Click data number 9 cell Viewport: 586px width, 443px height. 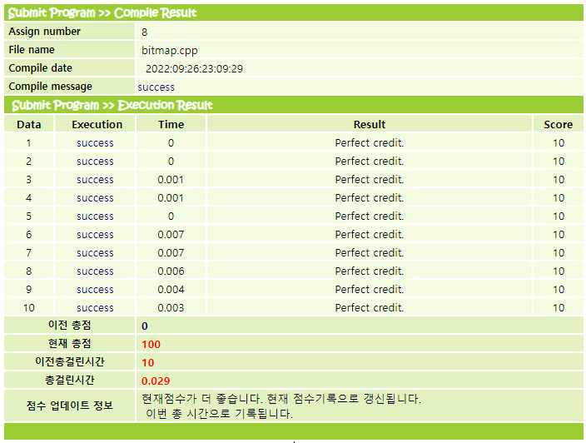(29, 290)
